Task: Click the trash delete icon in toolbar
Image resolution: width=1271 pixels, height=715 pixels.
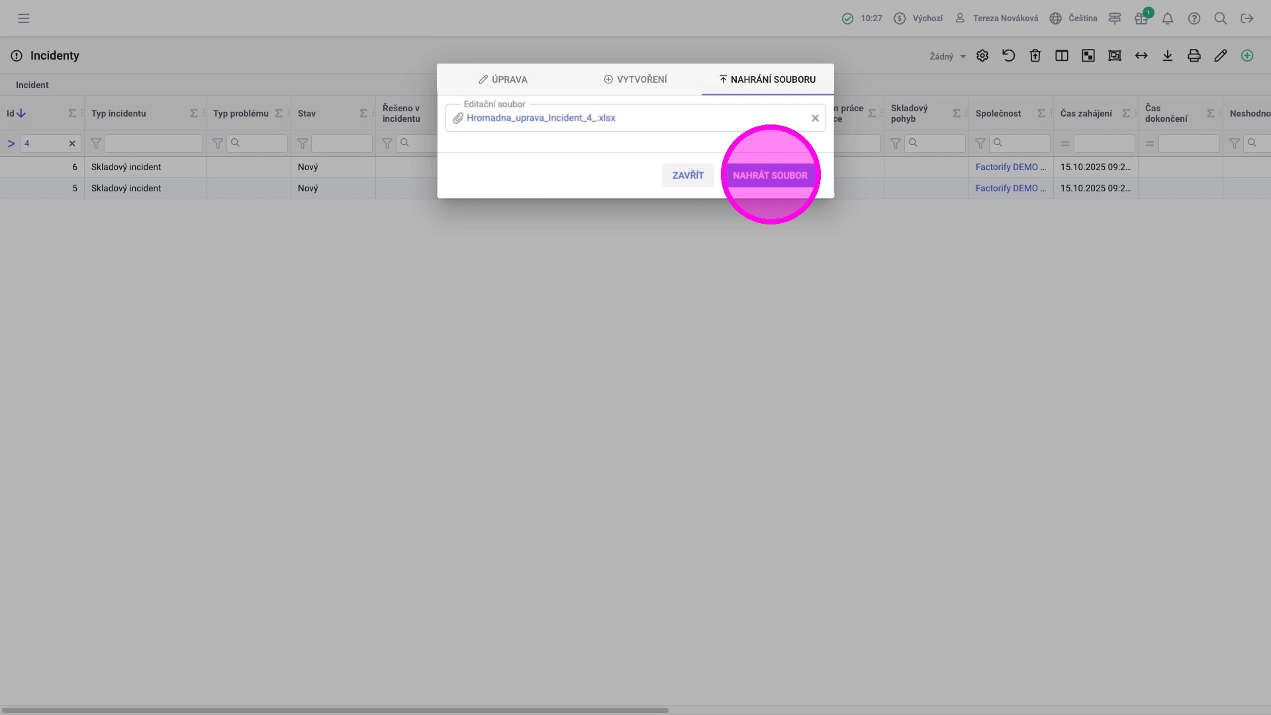Action: point(1035,56)
